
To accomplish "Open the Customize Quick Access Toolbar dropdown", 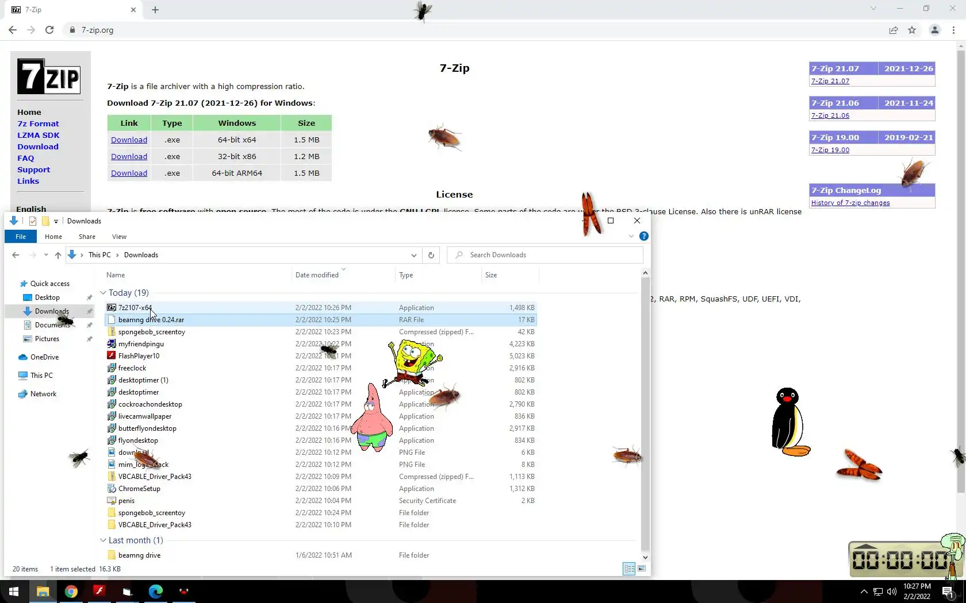I will 56,221.
